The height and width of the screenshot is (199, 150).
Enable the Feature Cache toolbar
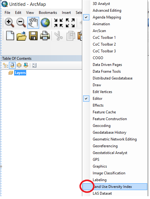tap(115, 112)
